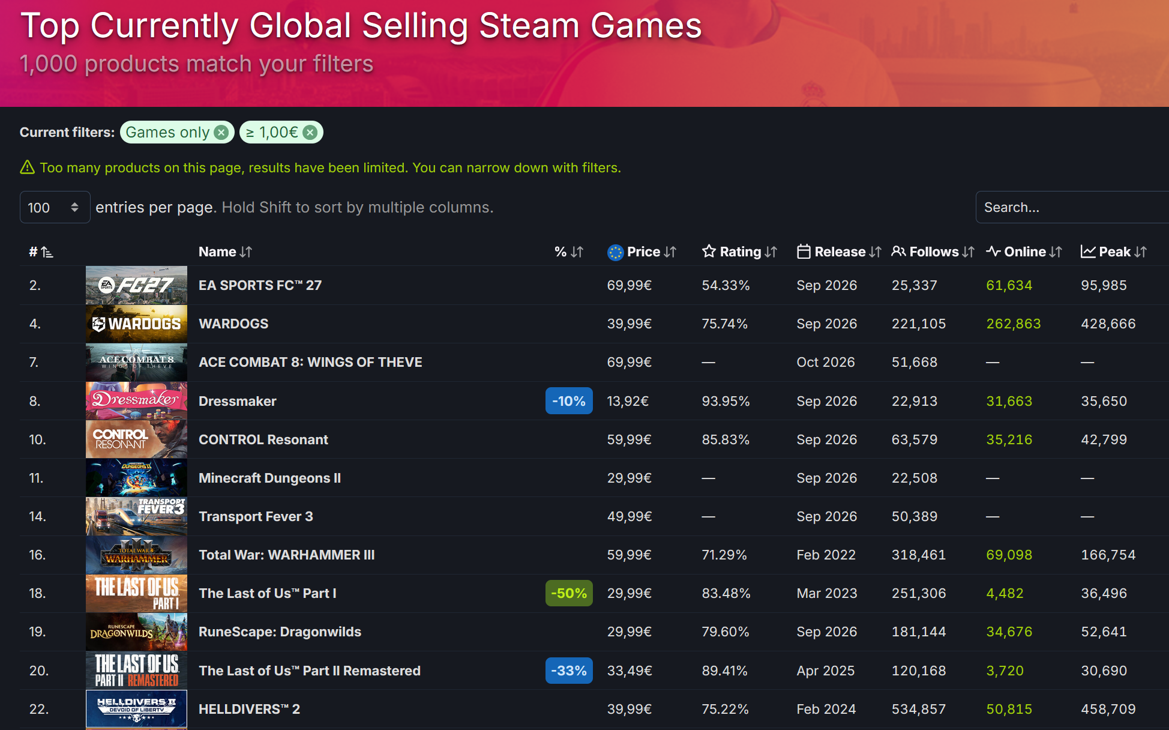This screenshot has width=1169, height=730.
Task: Sort by rank number column
Action: [x=41, y=252]
